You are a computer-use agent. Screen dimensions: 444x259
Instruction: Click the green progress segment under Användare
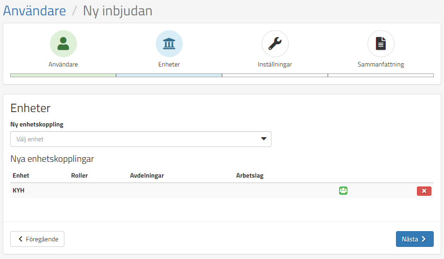63,75
